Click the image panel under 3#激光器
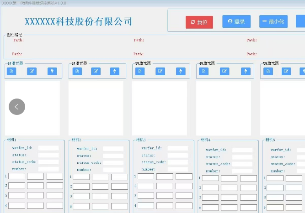The height and width of the screenshot is (213, 305). coord(160,108)
